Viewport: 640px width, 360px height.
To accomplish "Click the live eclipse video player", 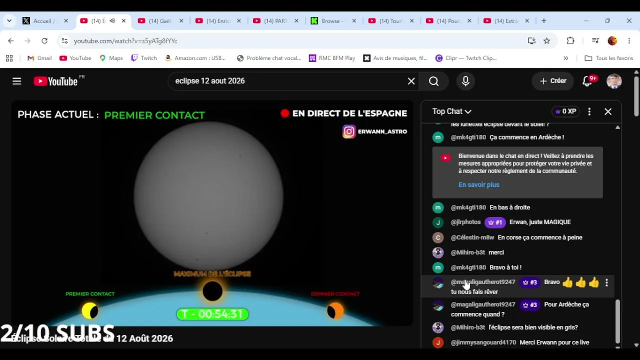I will [212, 213].
